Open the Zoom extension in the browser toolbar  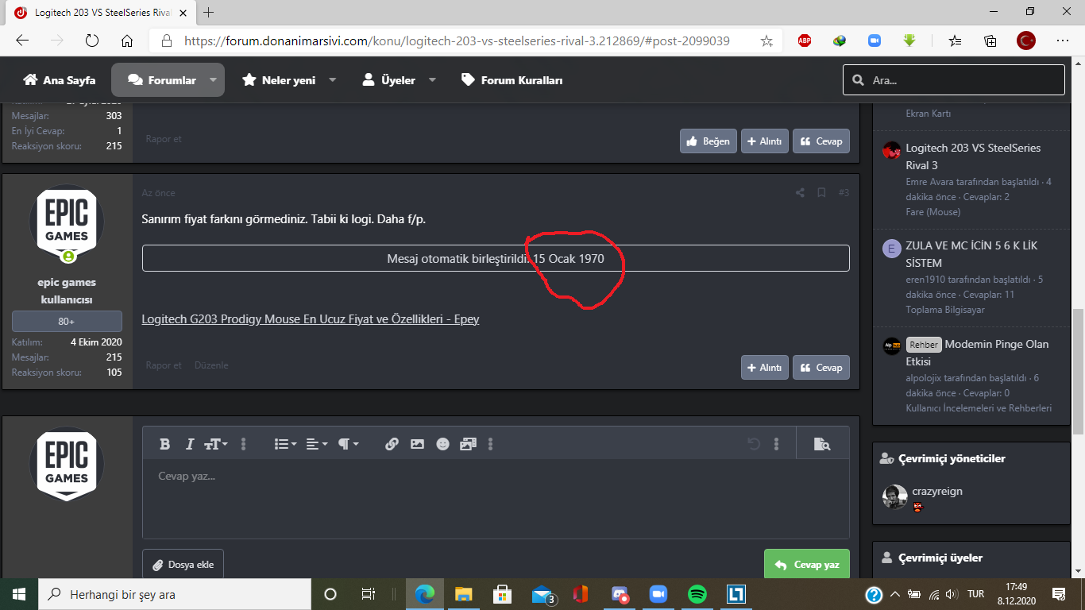tap(875, 41)
